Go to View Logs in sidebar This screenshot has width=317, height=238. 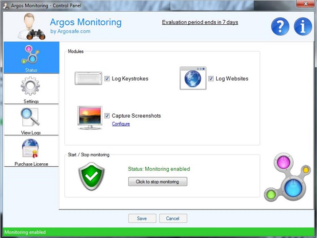(31, 121)
